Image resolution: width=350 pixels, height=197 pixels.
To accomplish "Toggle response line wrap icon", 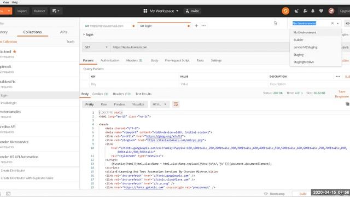I will pos(176,105).
